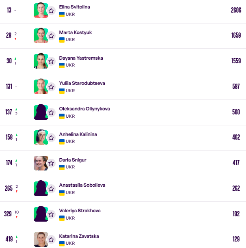Toggle the star next to Marta Kostyuk
The width and height of the screenshot is (246, 248).
point(51,36)
